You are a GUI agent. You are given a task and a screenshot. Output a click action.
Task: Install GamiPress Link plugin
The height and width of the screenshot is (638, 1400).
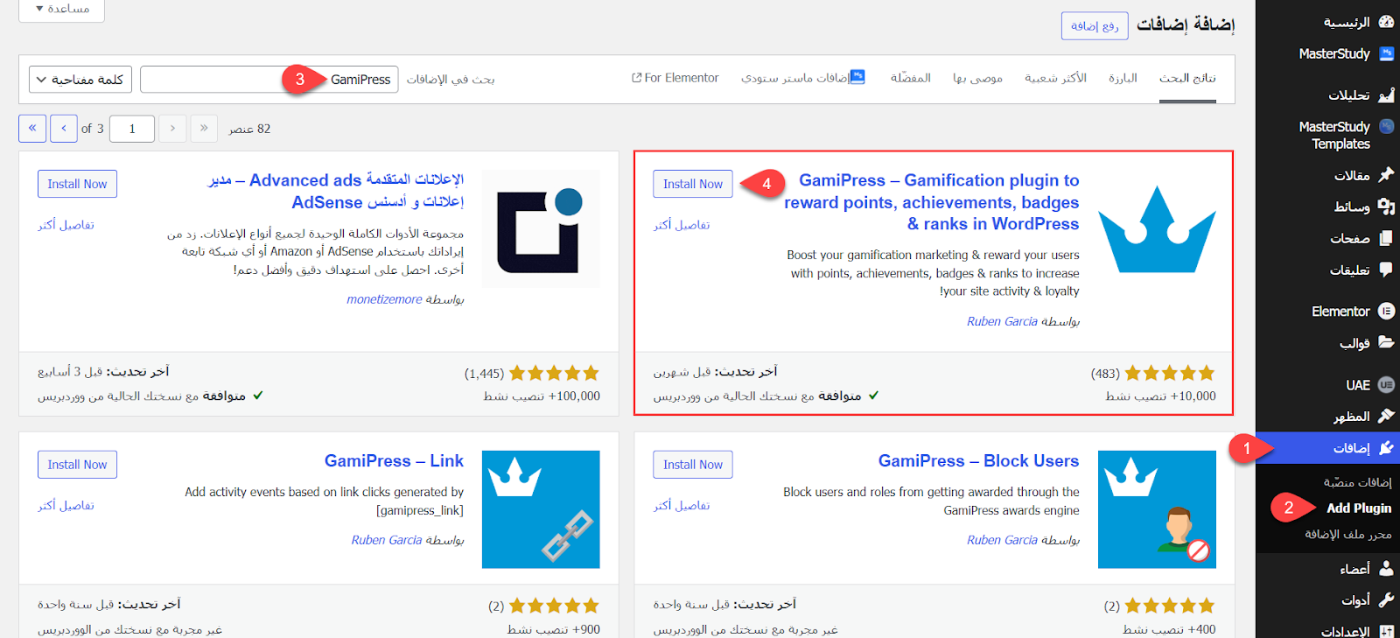77,465
